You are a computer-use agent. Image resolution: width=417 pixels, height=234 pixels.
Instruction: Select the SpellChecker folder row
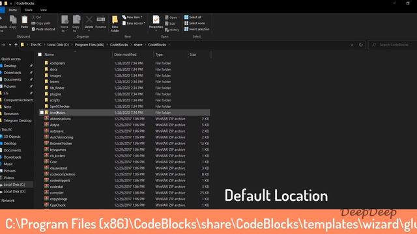(124, 107)
